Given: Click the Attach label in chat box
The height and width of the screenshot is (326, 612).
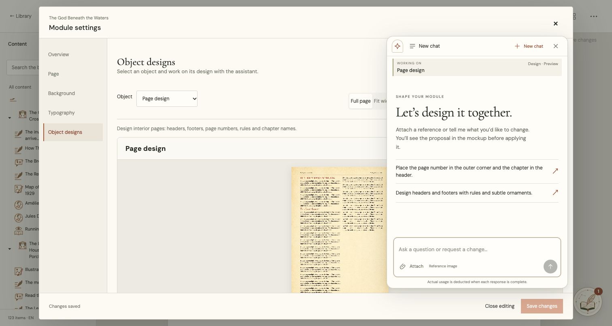Looking at the screenshot, I should [x=416, y=266].
